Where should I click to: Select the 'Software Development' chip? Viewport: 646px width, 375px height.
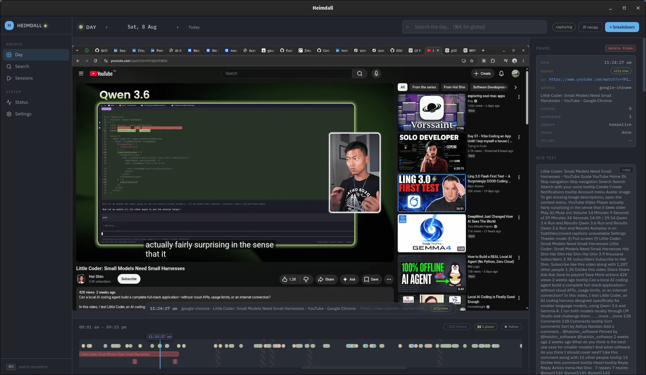(x=490, y=87)
